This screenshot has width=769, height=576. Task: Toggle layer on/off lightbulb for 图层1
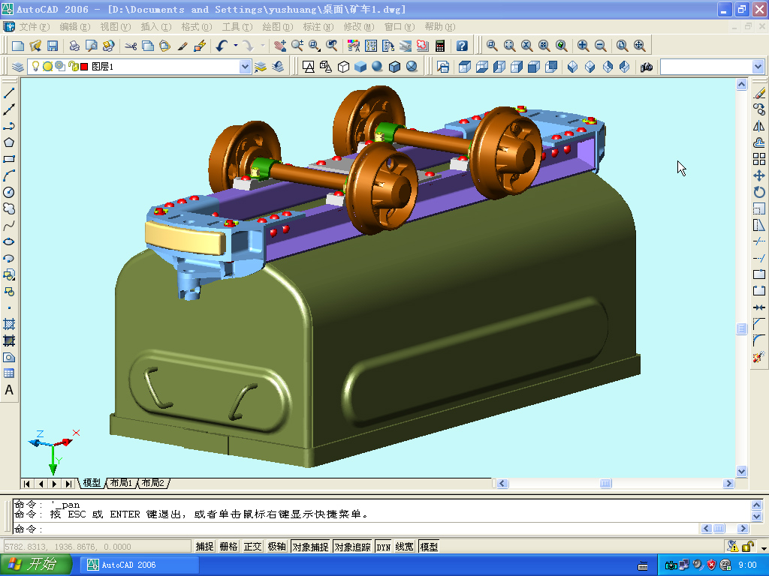(35, 66)
